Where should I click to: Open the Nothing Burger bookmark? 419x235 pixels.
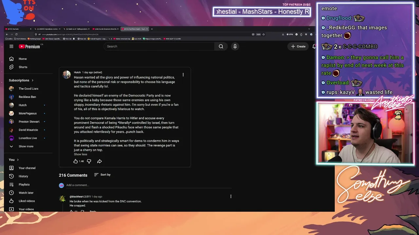pyautogui.click(x=34, y=39)
